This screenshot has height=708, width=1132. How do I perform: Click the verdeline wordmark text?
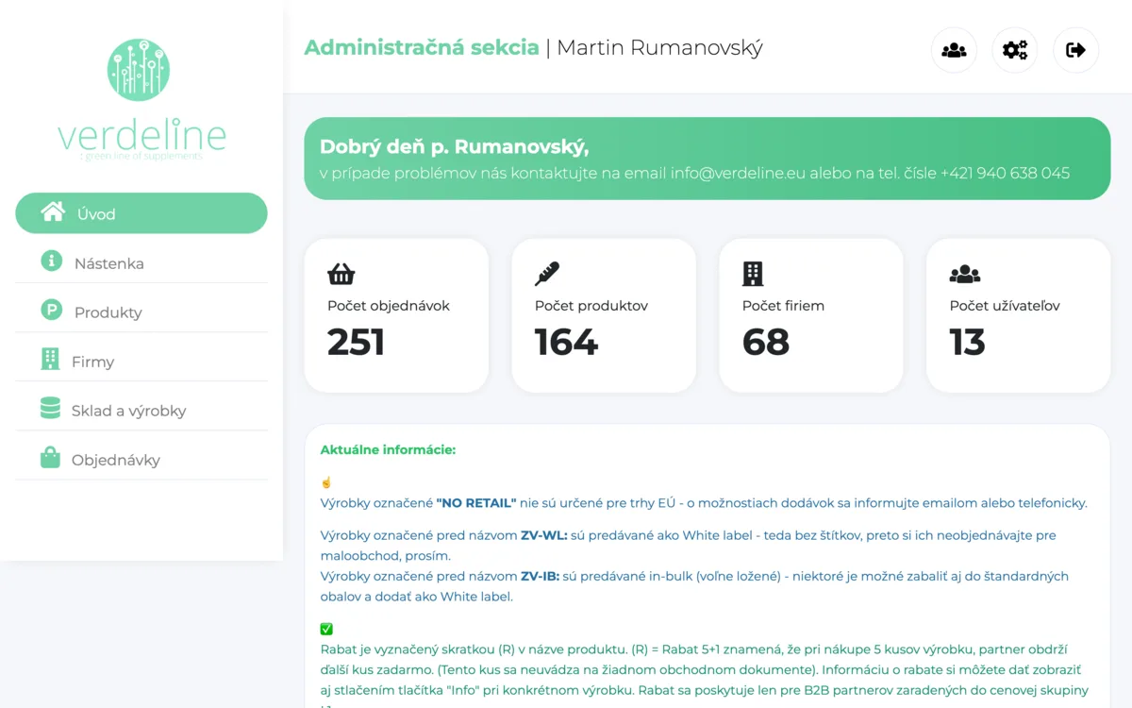141,135
